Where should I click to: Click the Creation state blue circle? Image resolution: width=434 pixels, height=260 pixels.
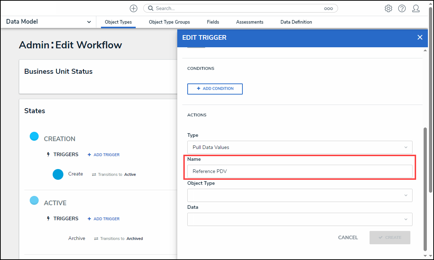click(34, 136)
